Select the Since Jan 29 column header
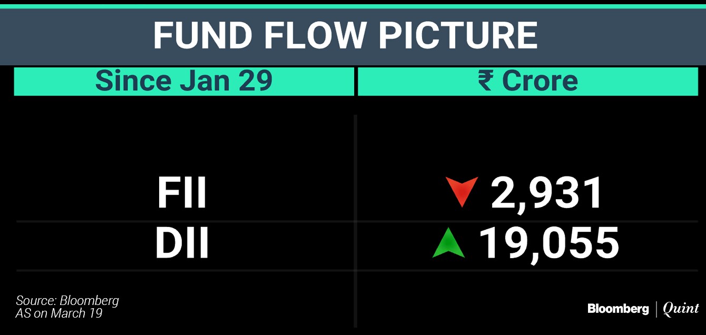 coord(184,81)
